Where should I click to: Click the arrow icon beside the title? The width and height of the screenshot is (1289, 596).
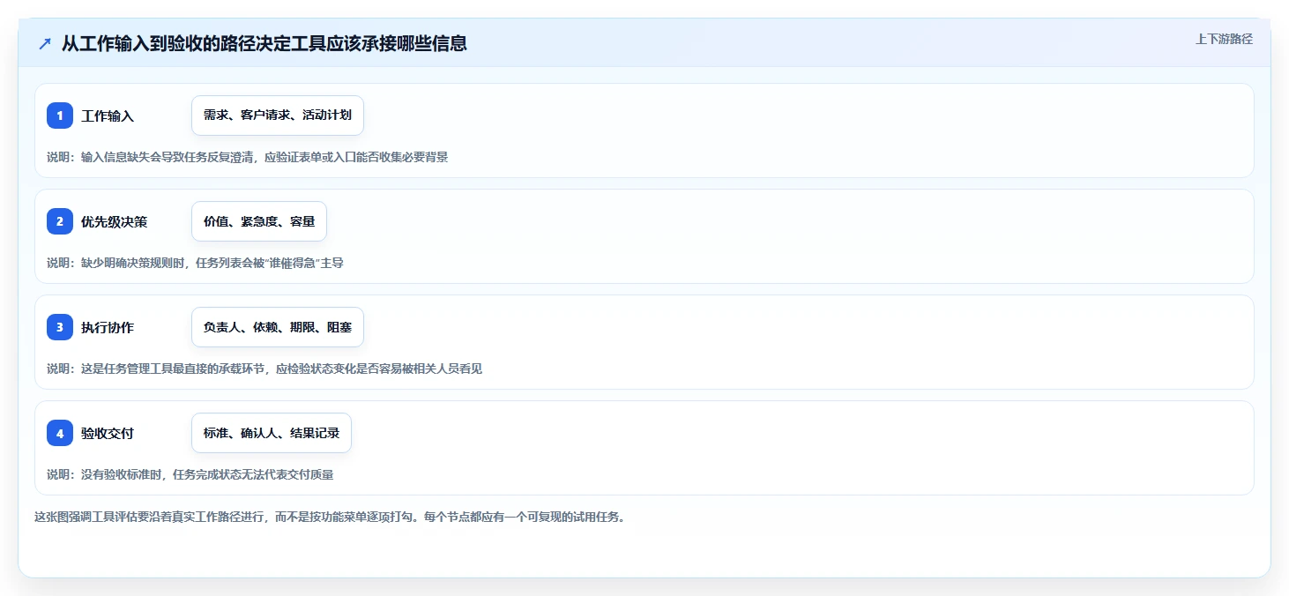45,43
